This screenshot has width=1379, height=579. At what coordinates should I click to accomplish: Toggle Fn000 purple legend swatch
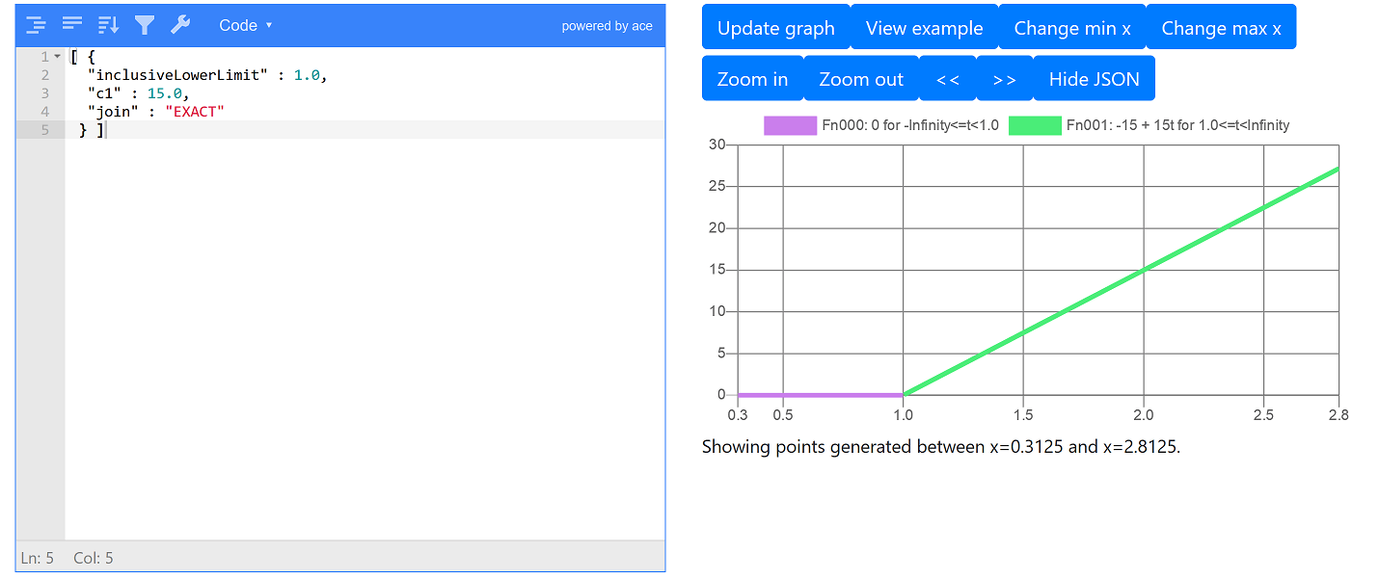point(790,125)
